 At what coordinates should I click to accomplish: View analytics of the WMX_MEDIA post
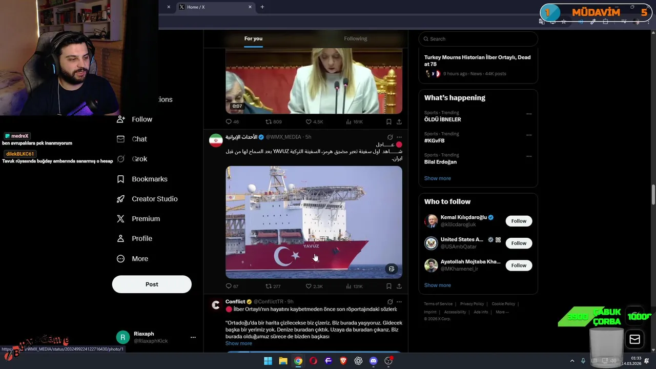354,286
